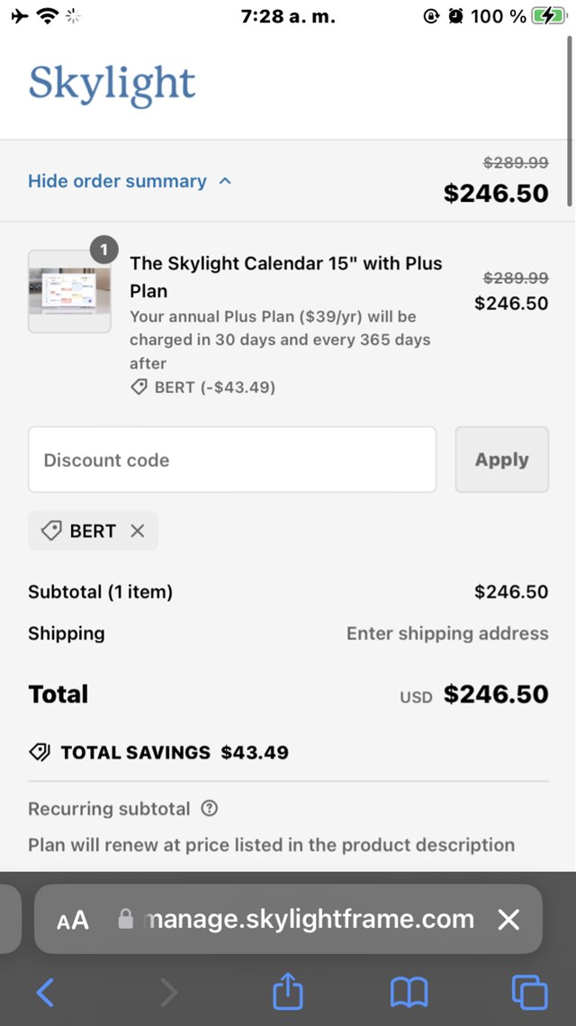Open the Recurring subtotal help icon

(210, 808)
